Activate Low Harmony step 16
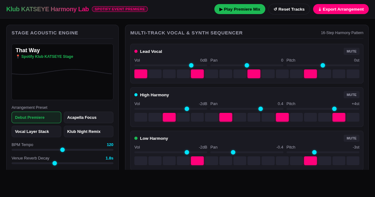 (x=353, y=161)
